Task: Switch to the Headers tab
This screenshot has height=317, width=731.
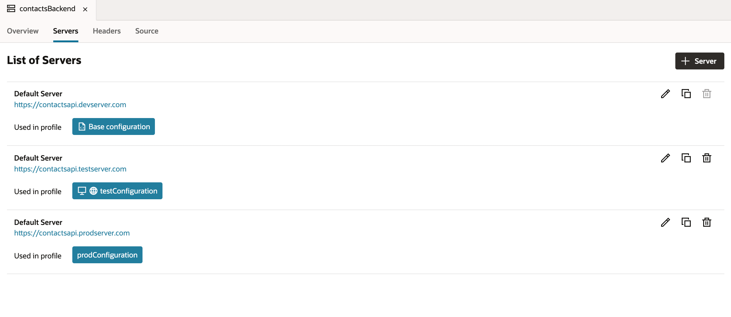Action: (107, 31)
